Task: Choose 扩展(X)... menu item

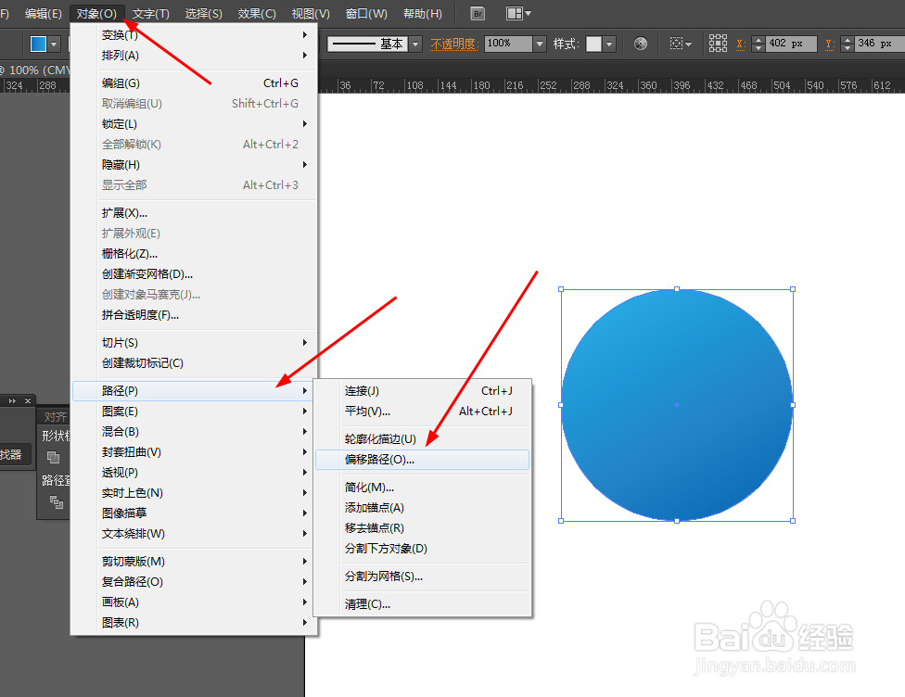Action: click(x=194, y=213)
